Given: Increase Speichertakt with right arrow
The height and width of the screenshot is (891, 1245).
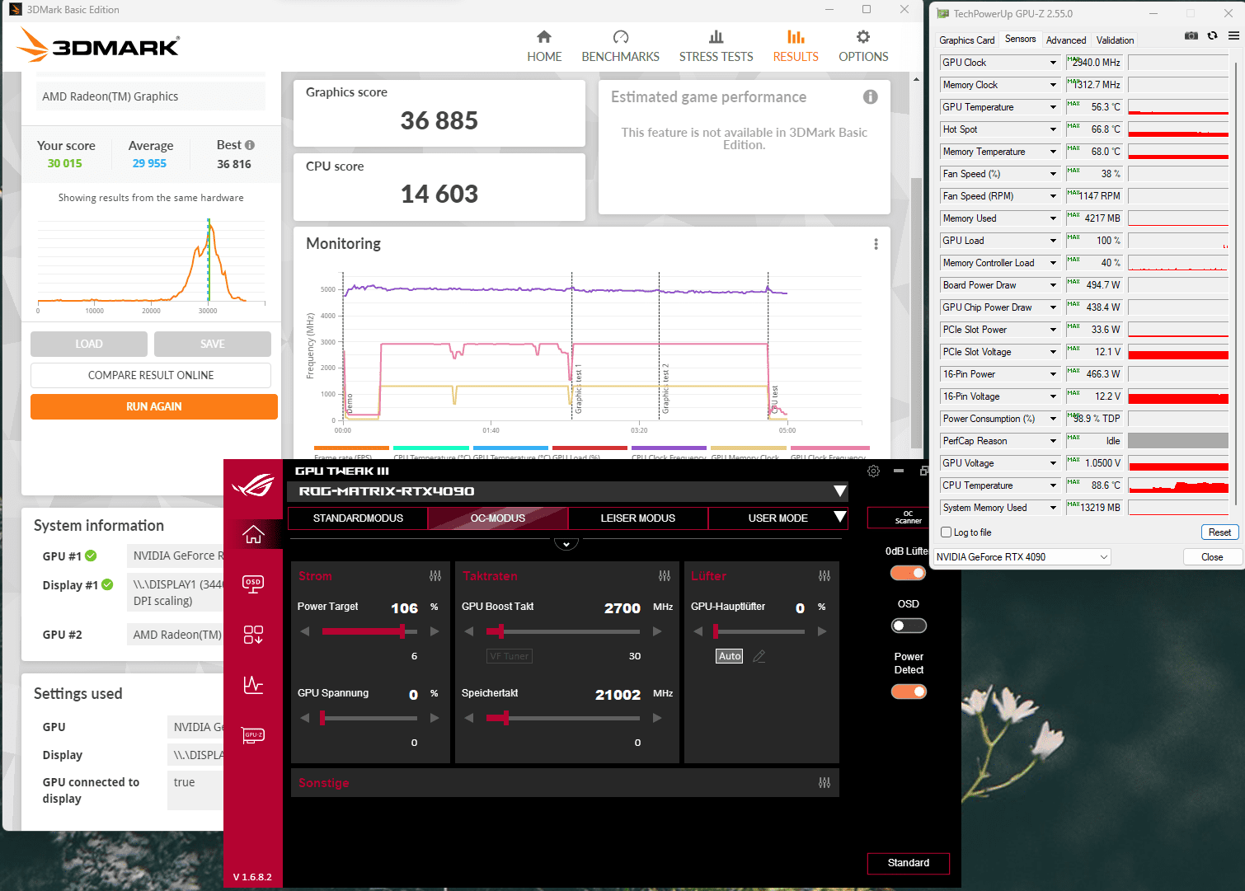Looking at the screenshot, I should [657, 718].
